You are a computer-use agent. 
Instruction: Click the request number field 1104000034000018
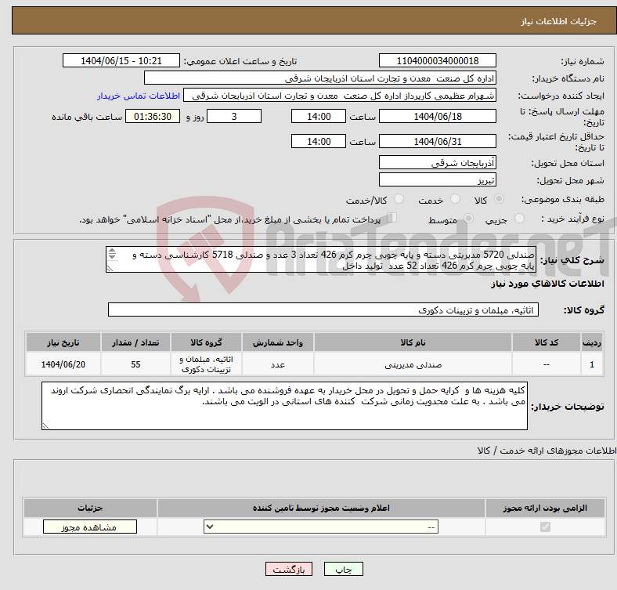pos(437,61)
